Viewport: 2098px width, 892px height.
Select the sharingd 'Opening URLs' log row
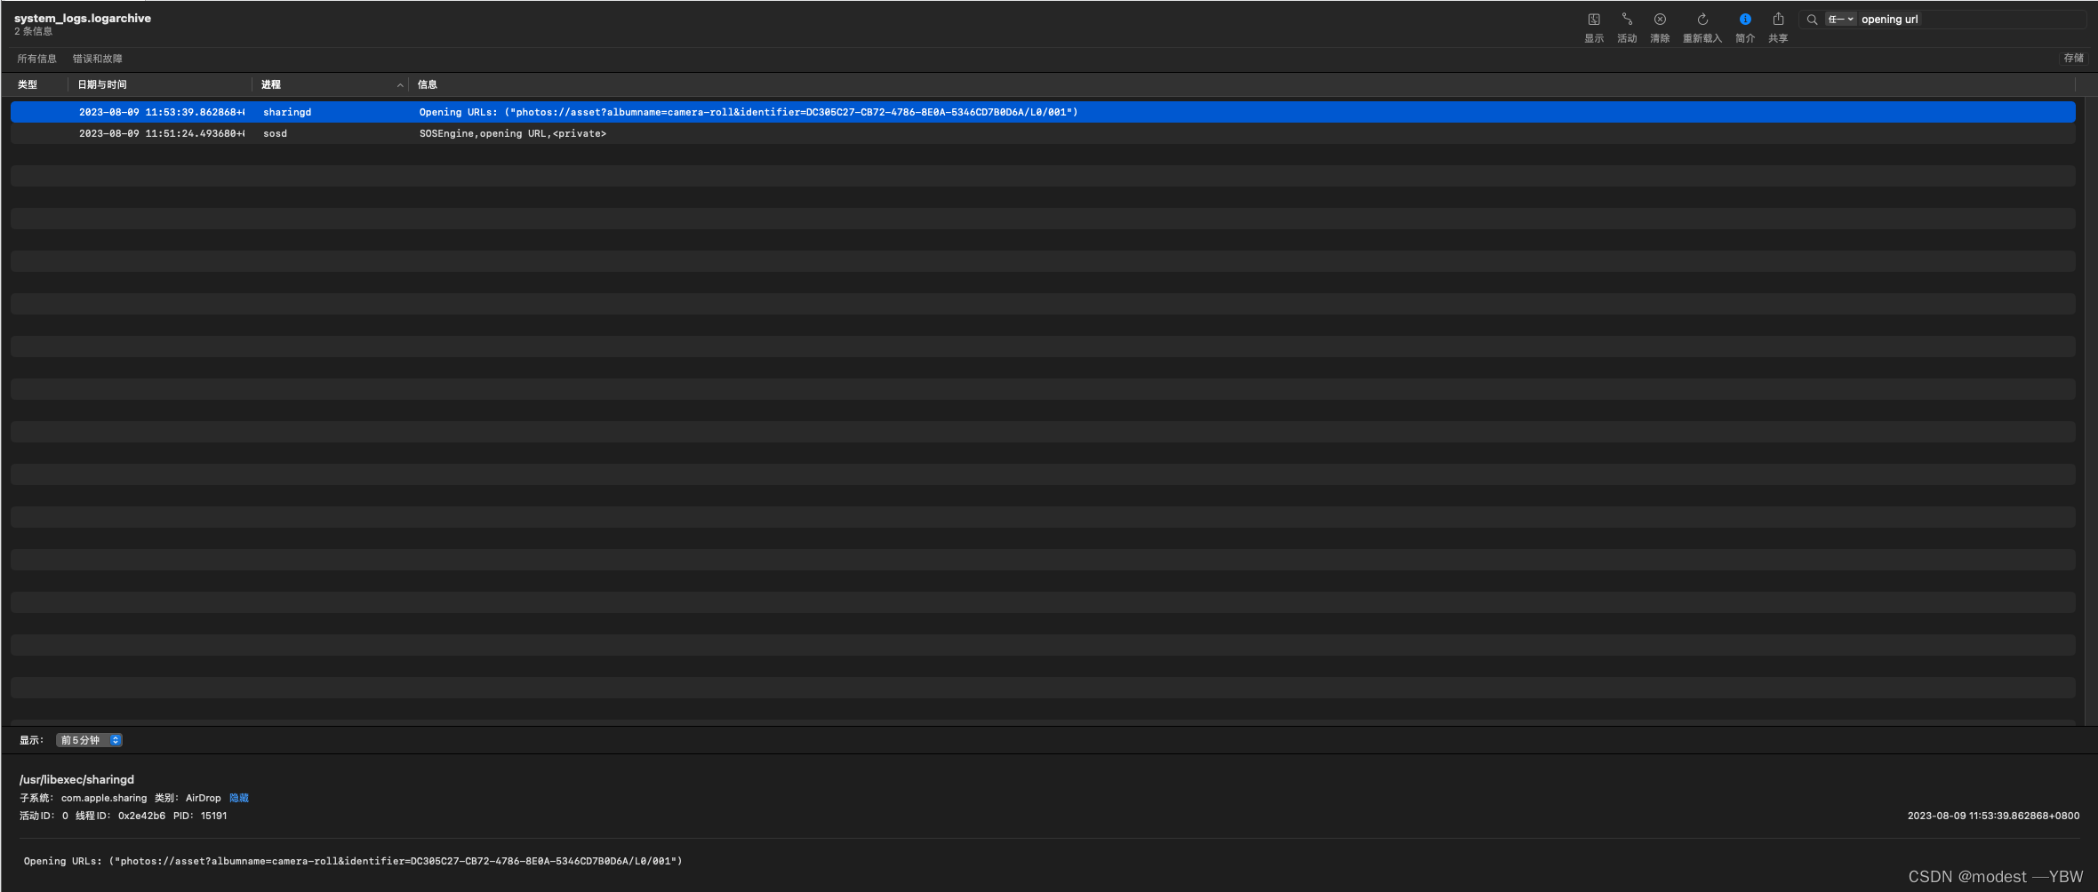tap(1043, 112)
